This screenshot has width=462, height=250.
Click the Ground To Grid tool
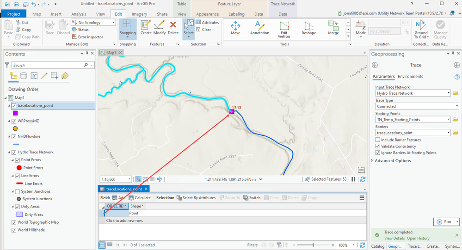click(421, 30)
